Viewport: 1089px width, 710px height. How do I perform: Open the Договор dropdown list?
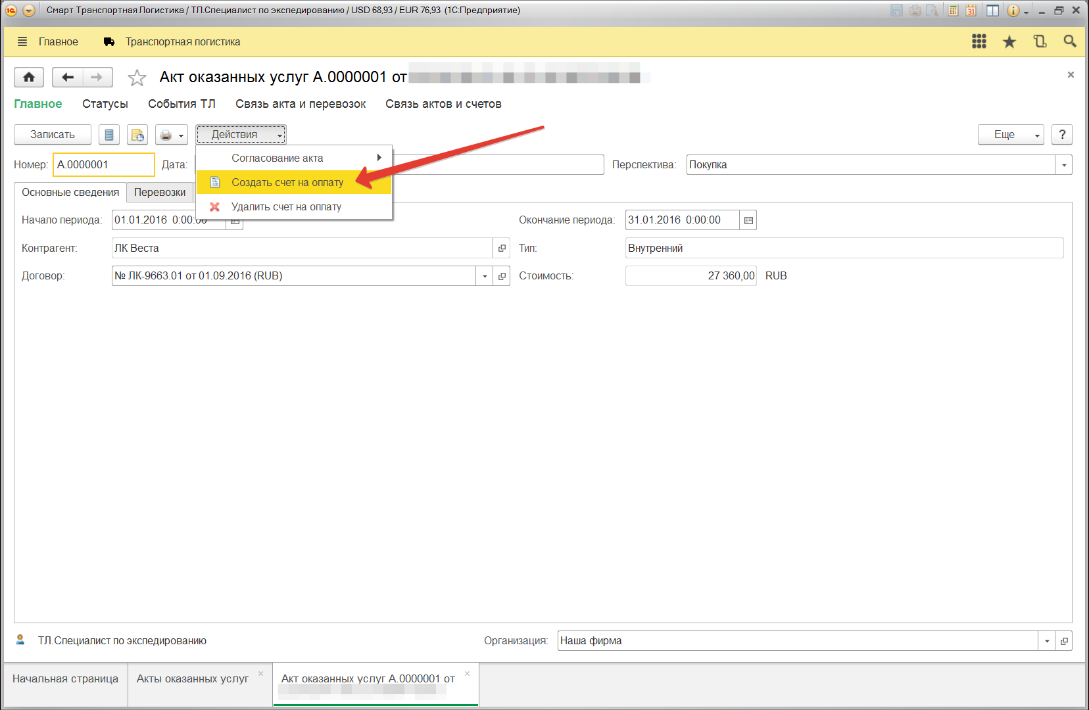pos(485,275)
